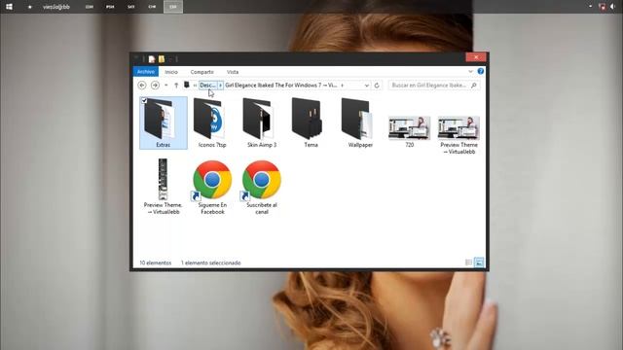Click the search magnifier icon
The height and width of the screenshot is (350, 623).
click(x=474, y=86)
